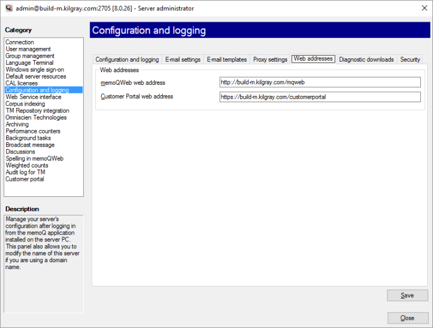Select Audit log for TM
This screenshot has height=328, width=433.
coord(25,172)
